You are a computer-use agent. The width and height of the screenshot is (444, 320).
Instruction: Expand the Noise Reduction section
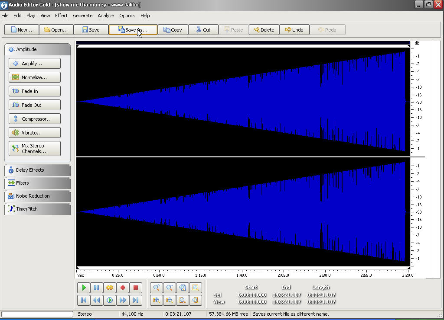[37, 196]
